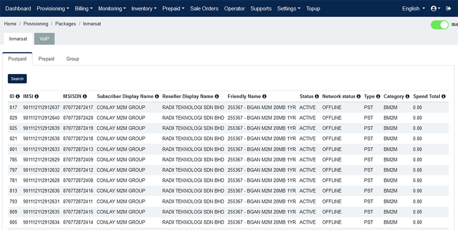The height and width of the screenshot is (230, 458).
Task: Click MSISDN 870772872419
Action: 78,128
